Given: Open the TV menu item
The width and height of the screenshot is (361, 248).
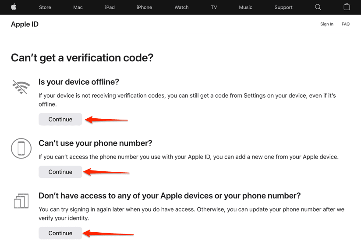Looking at the screenshot, I should point(214,7).
